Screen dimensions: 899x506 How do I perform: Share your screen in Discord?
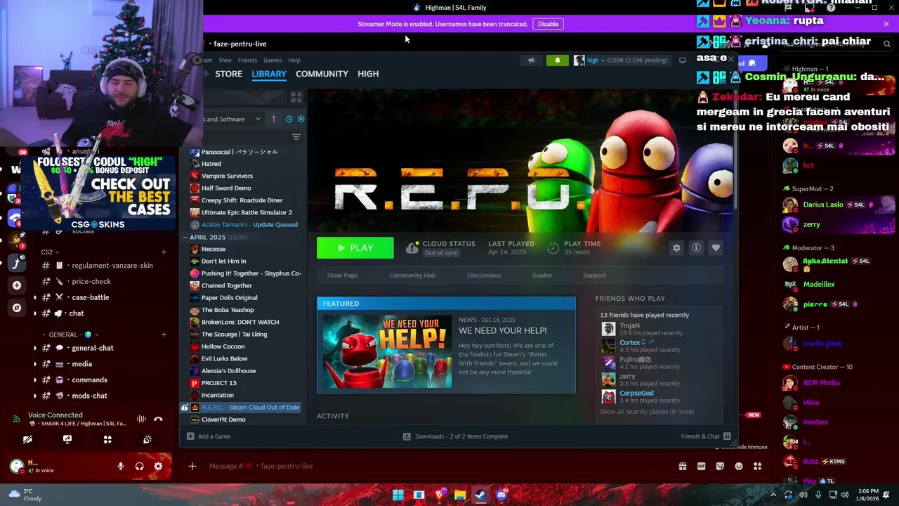pyautogui.click(x=67, y=439)
